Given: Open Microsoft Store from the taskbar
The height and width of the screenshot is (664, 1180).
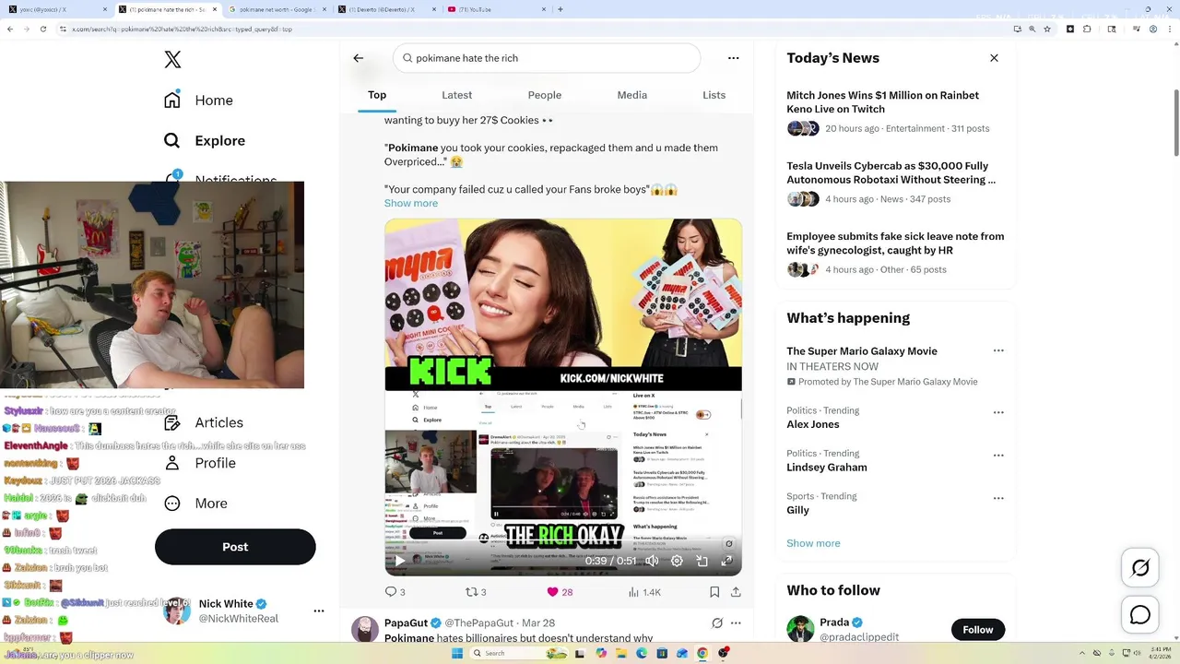Looking at the screenshot, I should pyautogui.click(x=662, y=653).
